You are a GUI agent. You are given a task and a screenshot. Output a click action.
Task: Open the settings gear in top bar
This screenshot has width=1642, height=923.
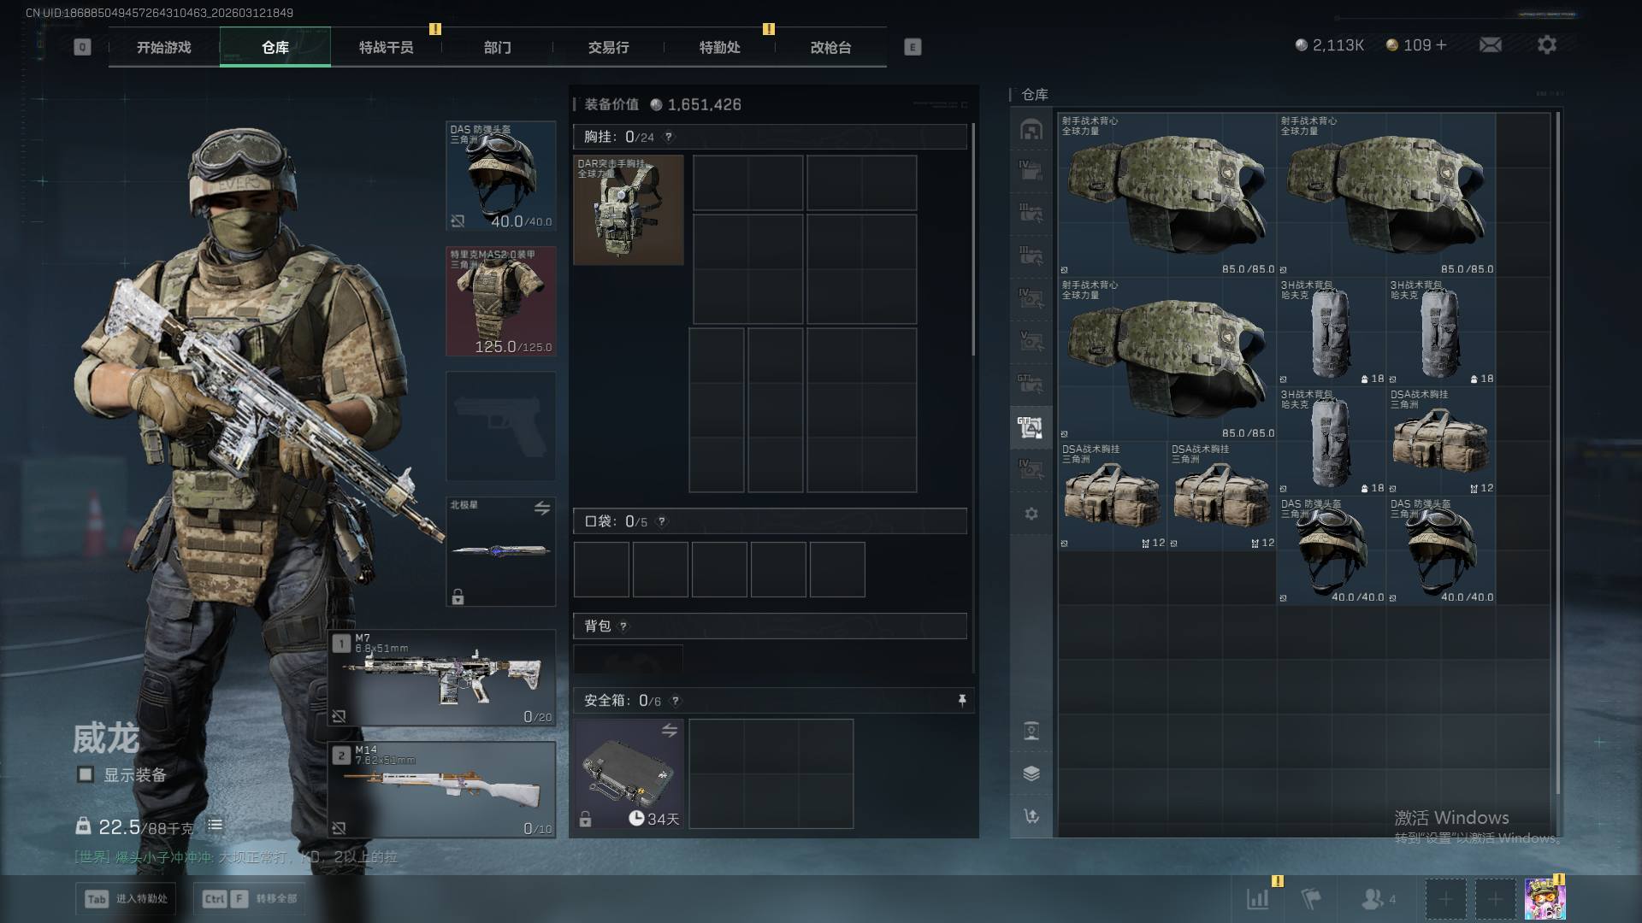pyautogui.click(x=1546, y=44)
